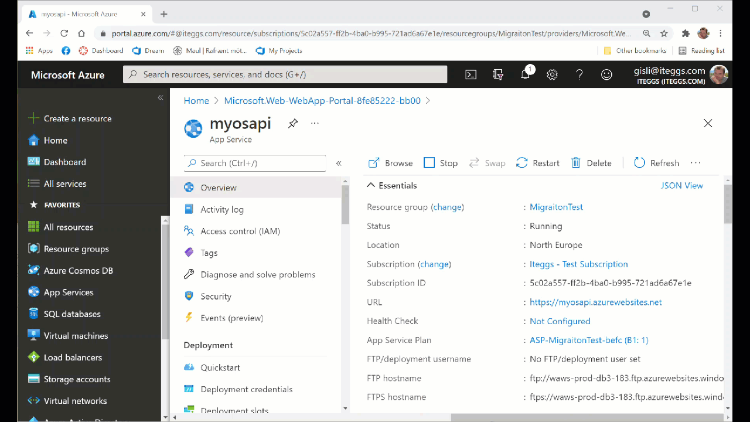Screen dimensions: 750x422
Task: Collapse the Azure portal sidebar
Action: pos(161,98)
